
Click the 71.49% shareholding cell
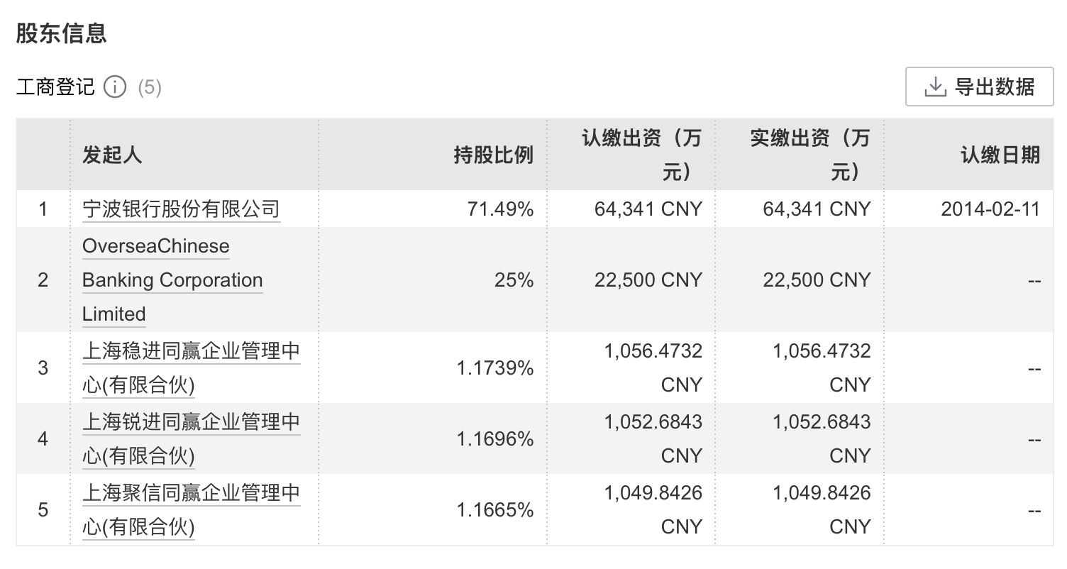tap(500, 209)
